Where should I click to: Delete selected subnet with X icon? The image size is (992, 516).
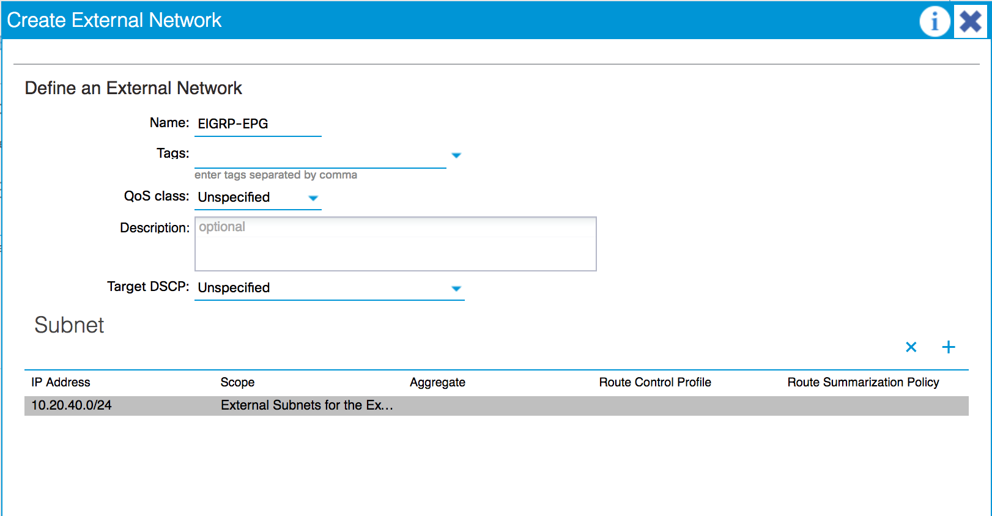pyautogui.click(x=911, y=347)
